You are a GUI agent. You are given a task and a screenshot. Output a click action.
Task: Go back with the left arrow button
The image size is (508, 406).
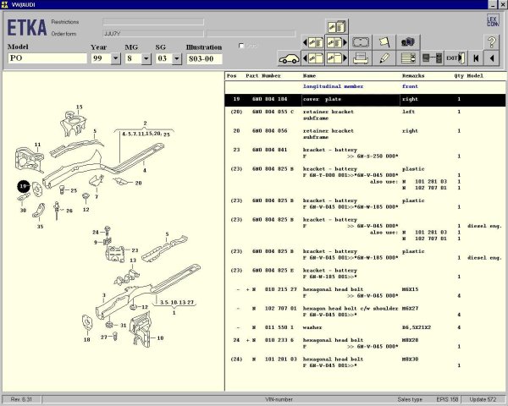(x=493, y=58)
